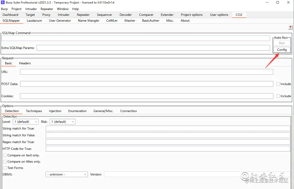Click the DBMS Version input field
The width and height of the screenshot is (294, 189).
[197, 174]
